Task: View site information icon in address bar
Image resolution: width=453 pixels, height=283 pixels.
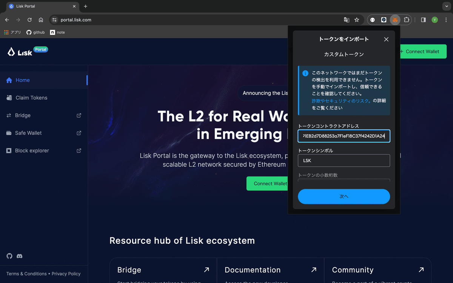Action: [54, 20]
